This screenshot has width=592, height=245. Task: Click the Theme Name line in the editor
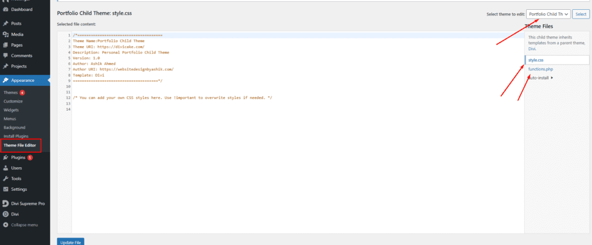109,41
